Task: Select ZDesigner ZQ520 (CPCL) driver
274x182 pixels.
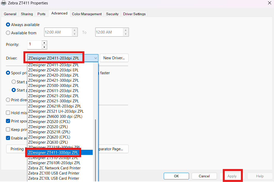Action: pyautogui.click(x=60, y=121)
